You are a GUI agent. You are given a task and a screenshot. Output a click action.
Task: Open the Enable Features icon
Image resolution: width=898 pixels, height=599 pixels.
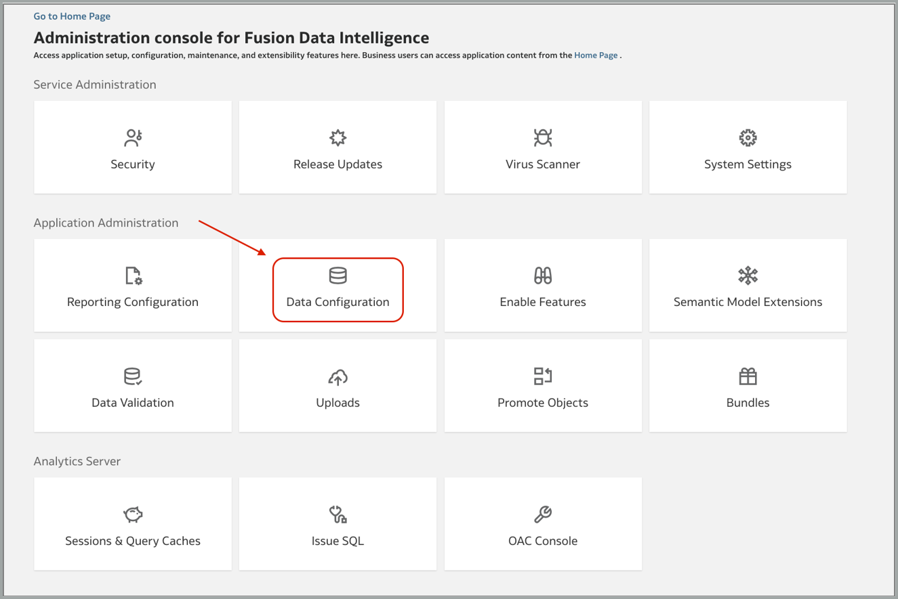[542, 275]
